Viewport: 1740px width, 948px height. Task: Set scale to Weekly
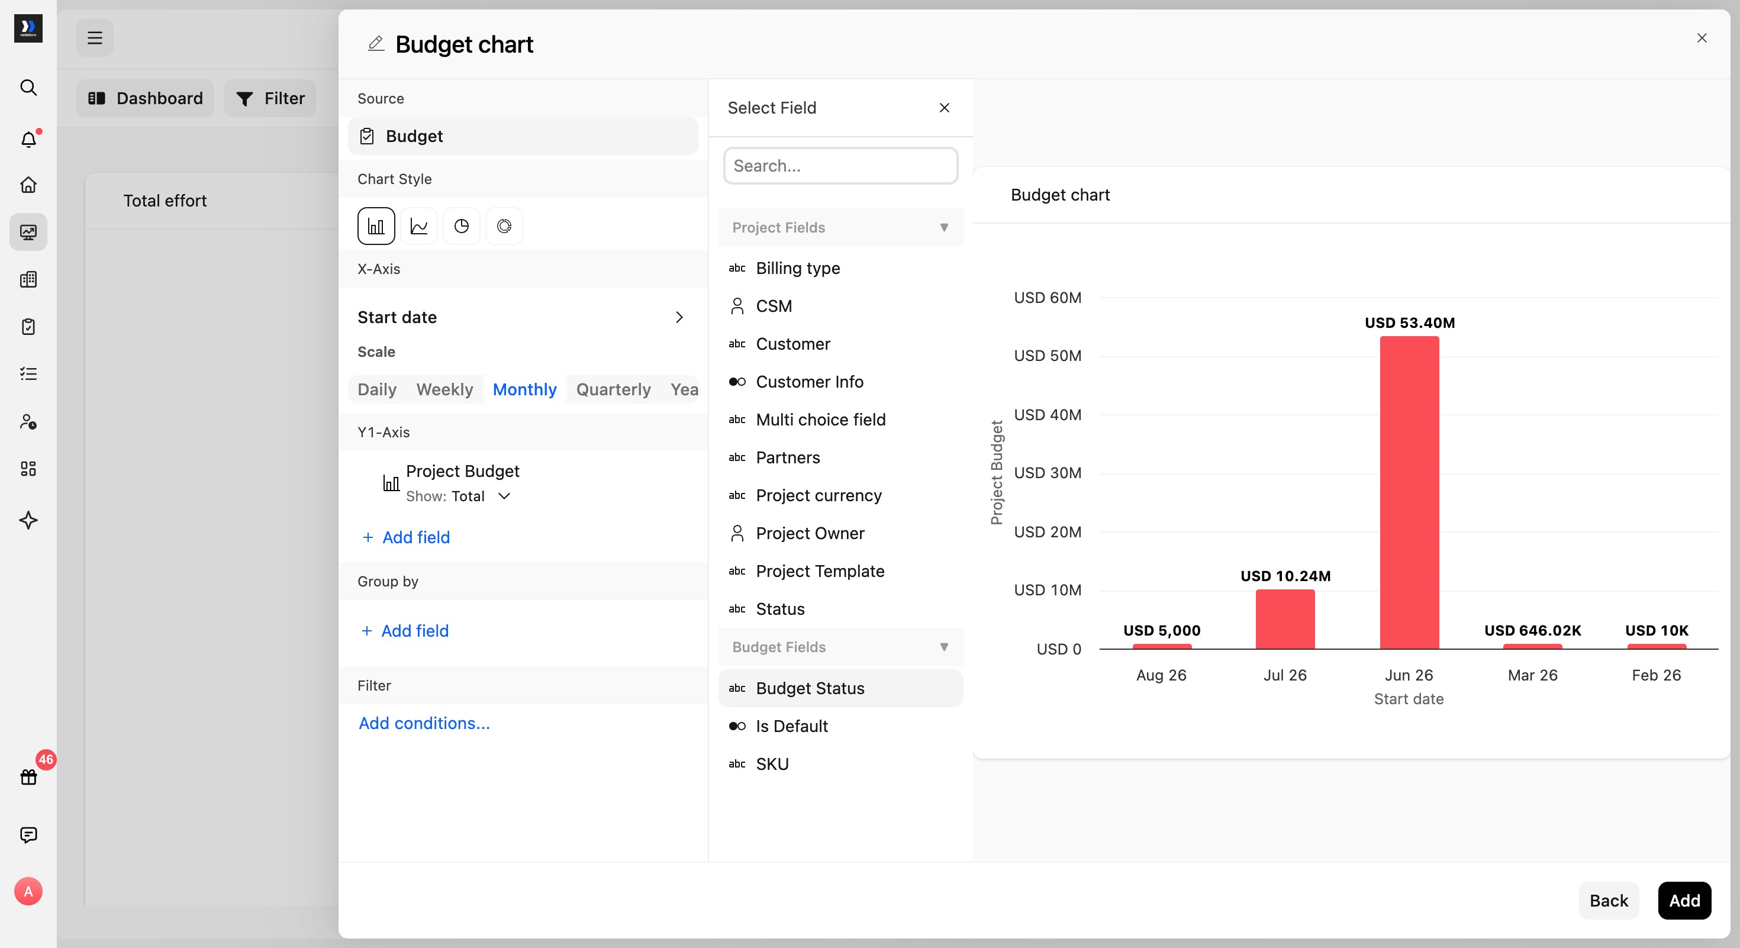[444, 389]
